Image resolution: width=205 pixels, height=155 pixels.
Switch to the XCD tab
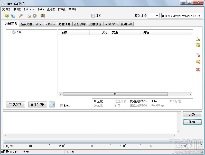[39, 24]
